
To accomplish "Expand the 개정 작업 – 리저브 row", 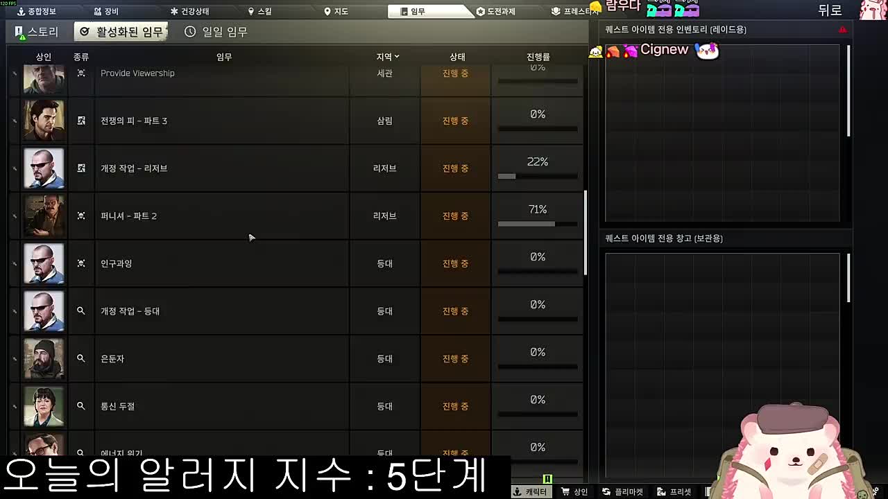I will click(295, 168).
